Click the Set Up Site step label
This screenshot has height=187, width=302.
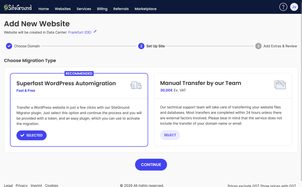click(156, 46)
